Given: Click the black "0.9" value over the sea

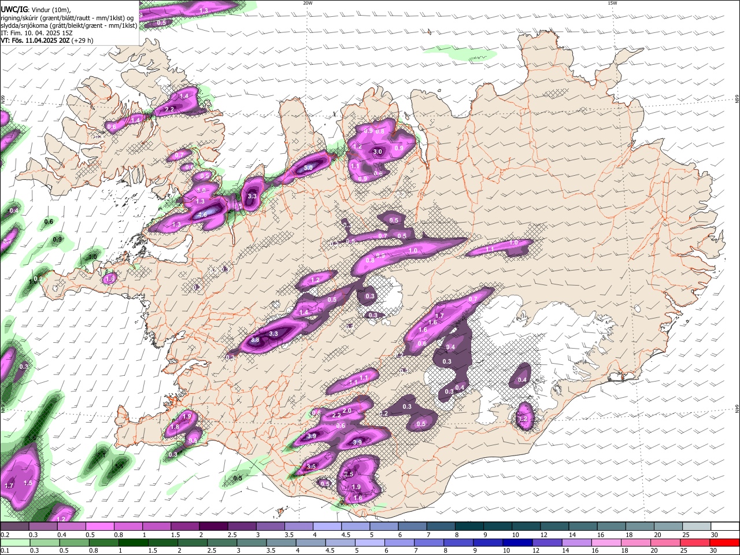Looking at the screenshot, I should (57, 239).
